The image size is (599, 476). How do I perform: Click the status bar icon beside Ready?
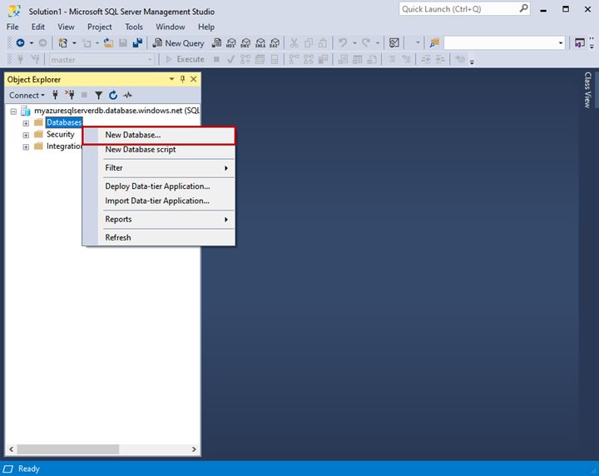tap(8, 469)
